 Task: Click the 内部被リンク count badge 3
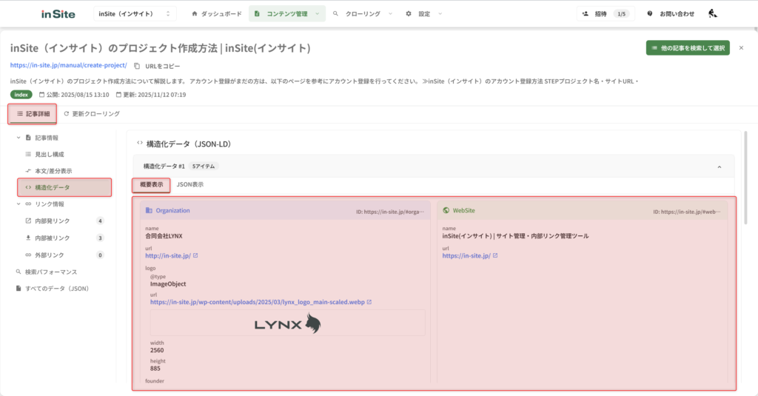[x=100, y=238]
